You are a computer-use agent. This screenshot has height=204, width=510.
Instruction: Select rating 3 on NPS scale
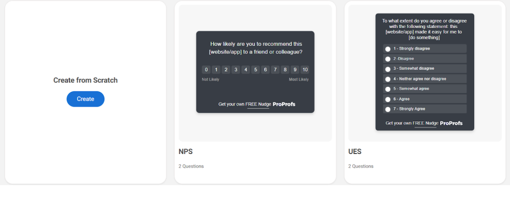(236, 70)
